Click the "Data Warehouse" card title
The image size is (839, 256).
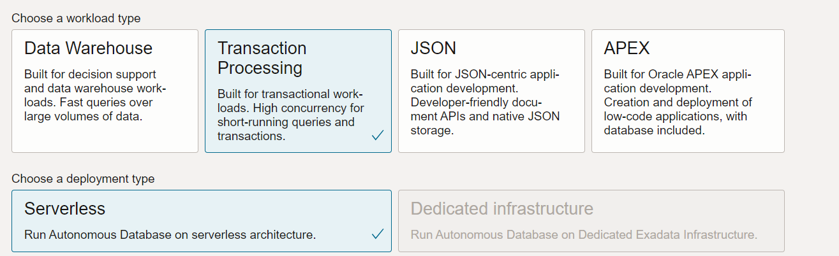coord(88,48)
